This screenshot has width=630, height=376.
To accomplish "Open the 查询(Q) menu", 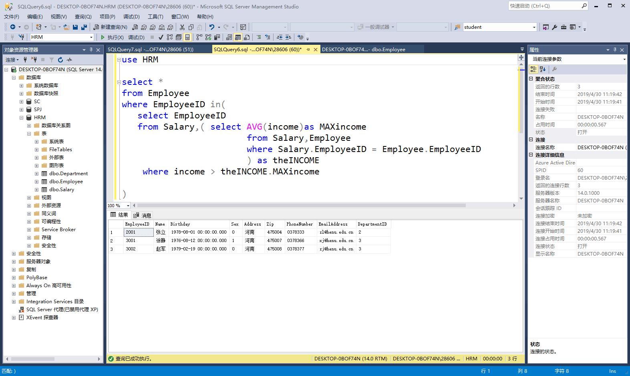I will click(83, 16).
